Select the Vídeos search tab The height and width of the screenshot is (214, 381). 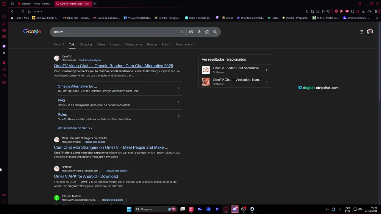101,44
